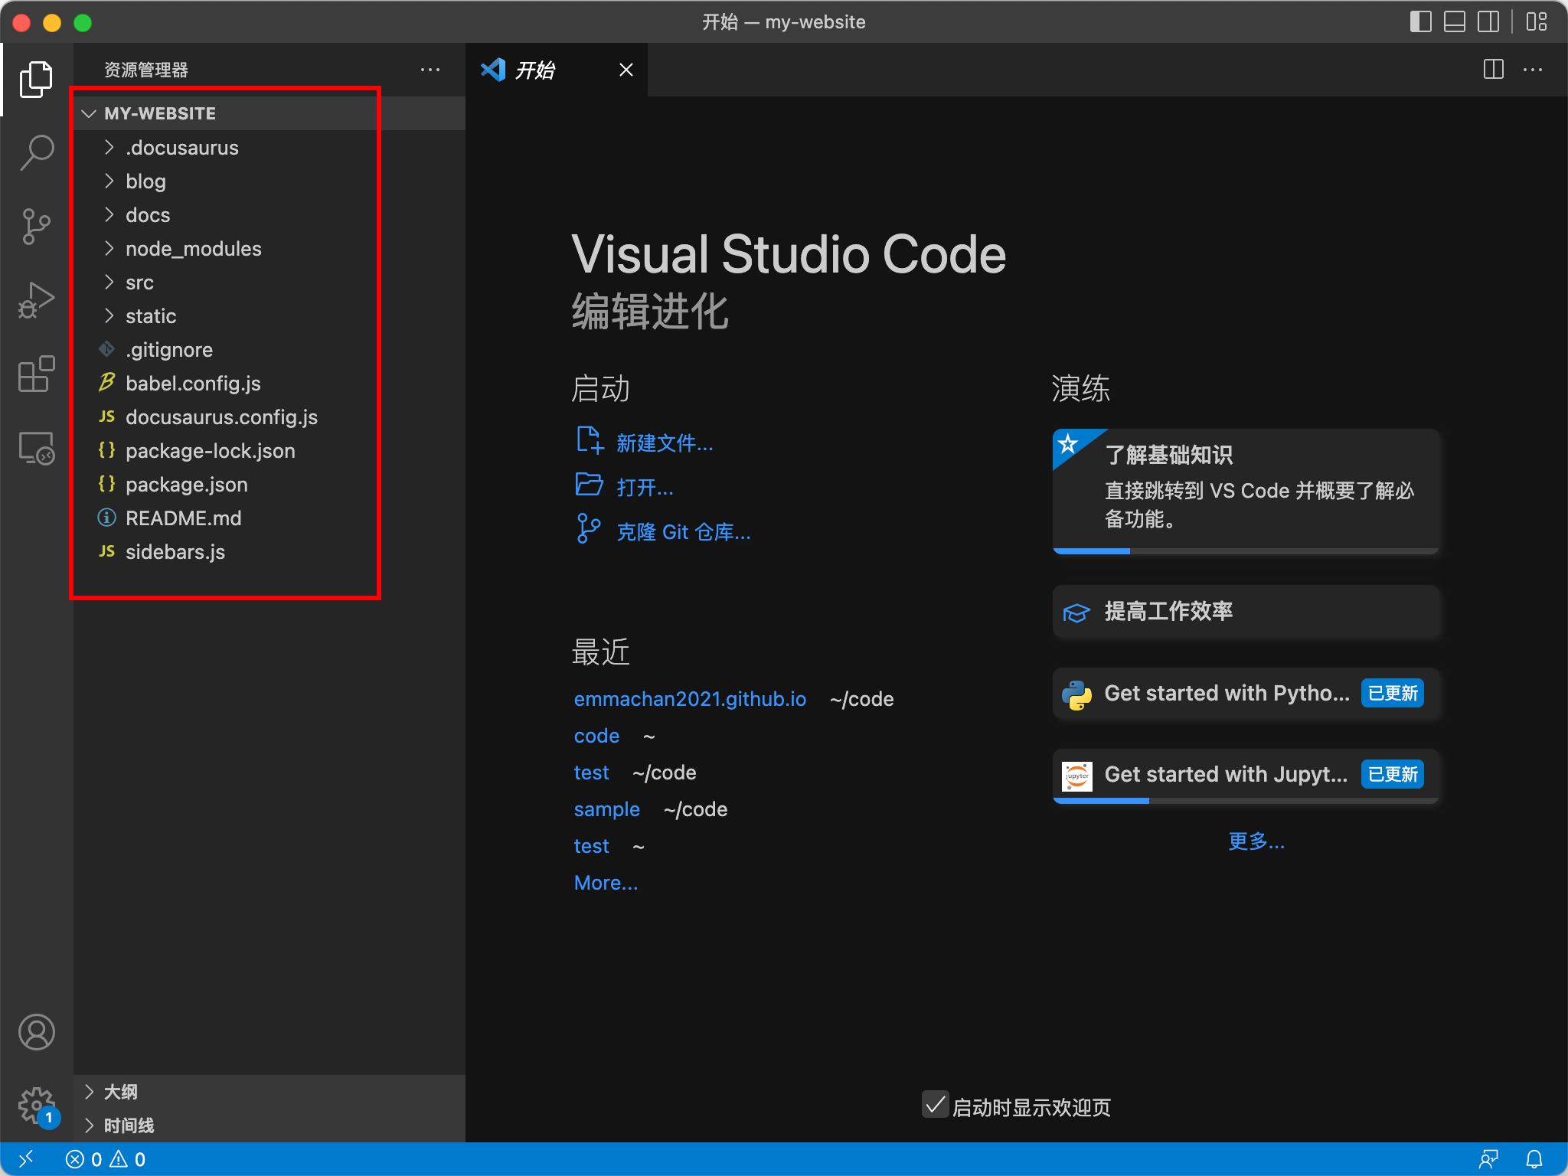Open sidebars.js file
Image resolution: width=1568 pixels, height=1176 pixels.
click(x=269, y=551)
